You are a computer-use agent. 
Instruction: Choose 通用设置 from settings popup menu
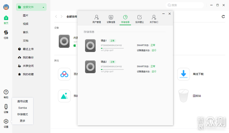(x=23, y=101)
